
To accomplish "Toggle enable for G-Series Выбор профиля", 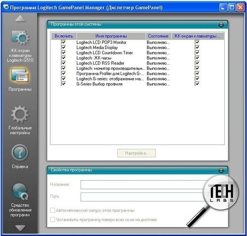I will tap(63, 84).
